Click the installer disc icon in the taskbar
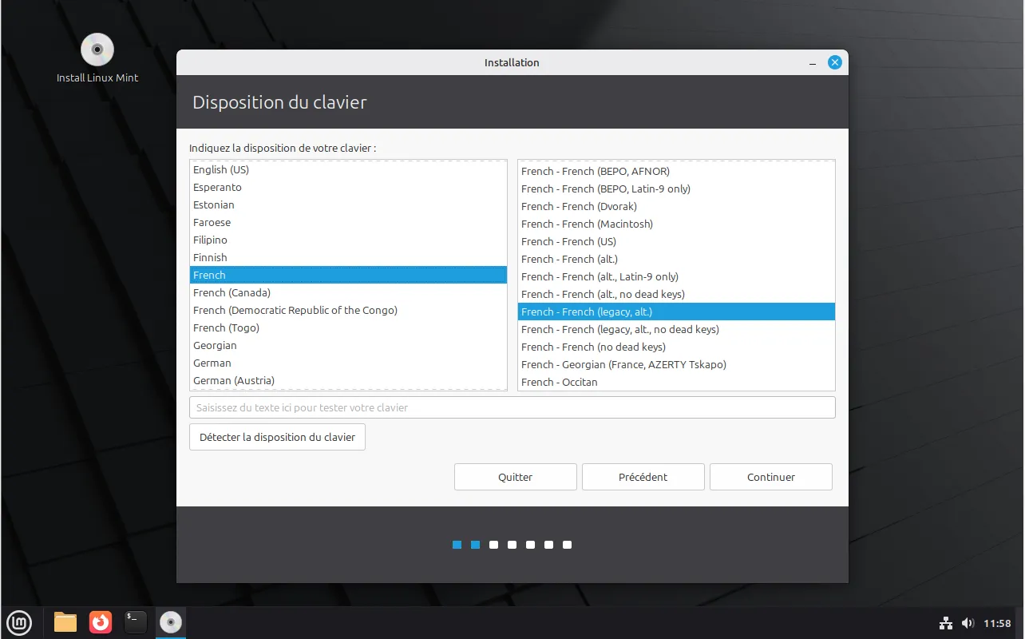This screenshot has height=639, width=1025. [x=171, y=622]
